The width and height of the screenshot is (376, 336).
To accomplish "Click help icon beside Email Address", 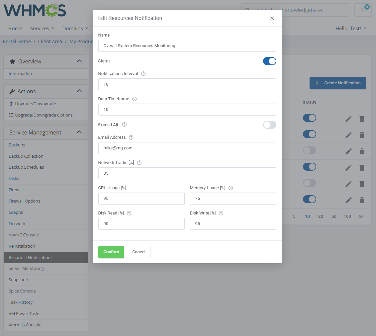I will (x=131, y=137).
